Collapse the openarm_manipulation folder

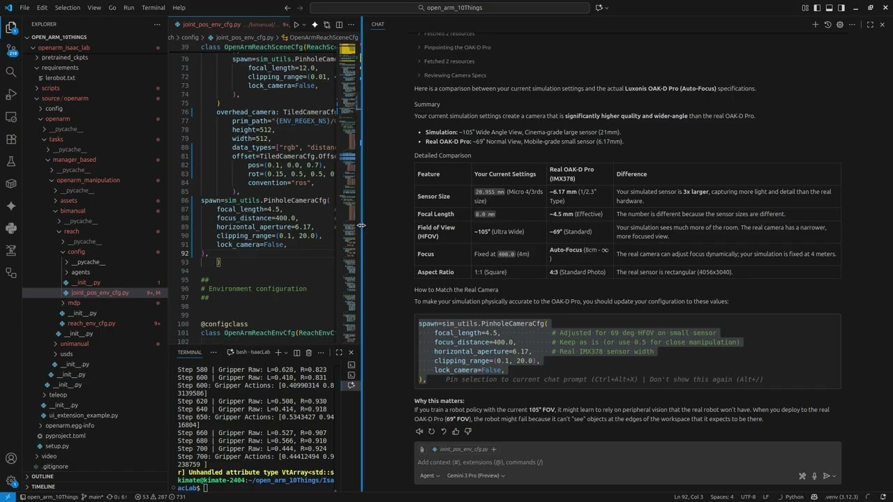(88, 180)
